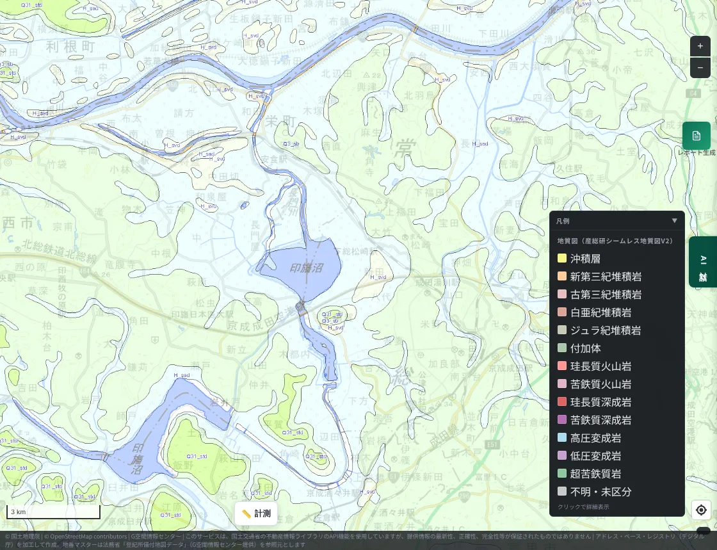The image size is (717, 550).
Task: Select the 沖積層 yellow swatch
Action: [562, 258]
